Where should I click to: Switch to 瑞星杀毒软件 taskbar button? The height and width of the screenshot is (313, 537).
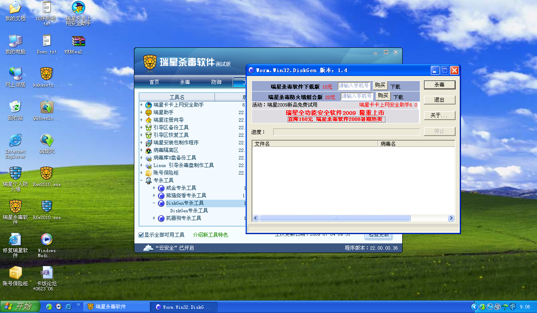(x=117, y=307)
